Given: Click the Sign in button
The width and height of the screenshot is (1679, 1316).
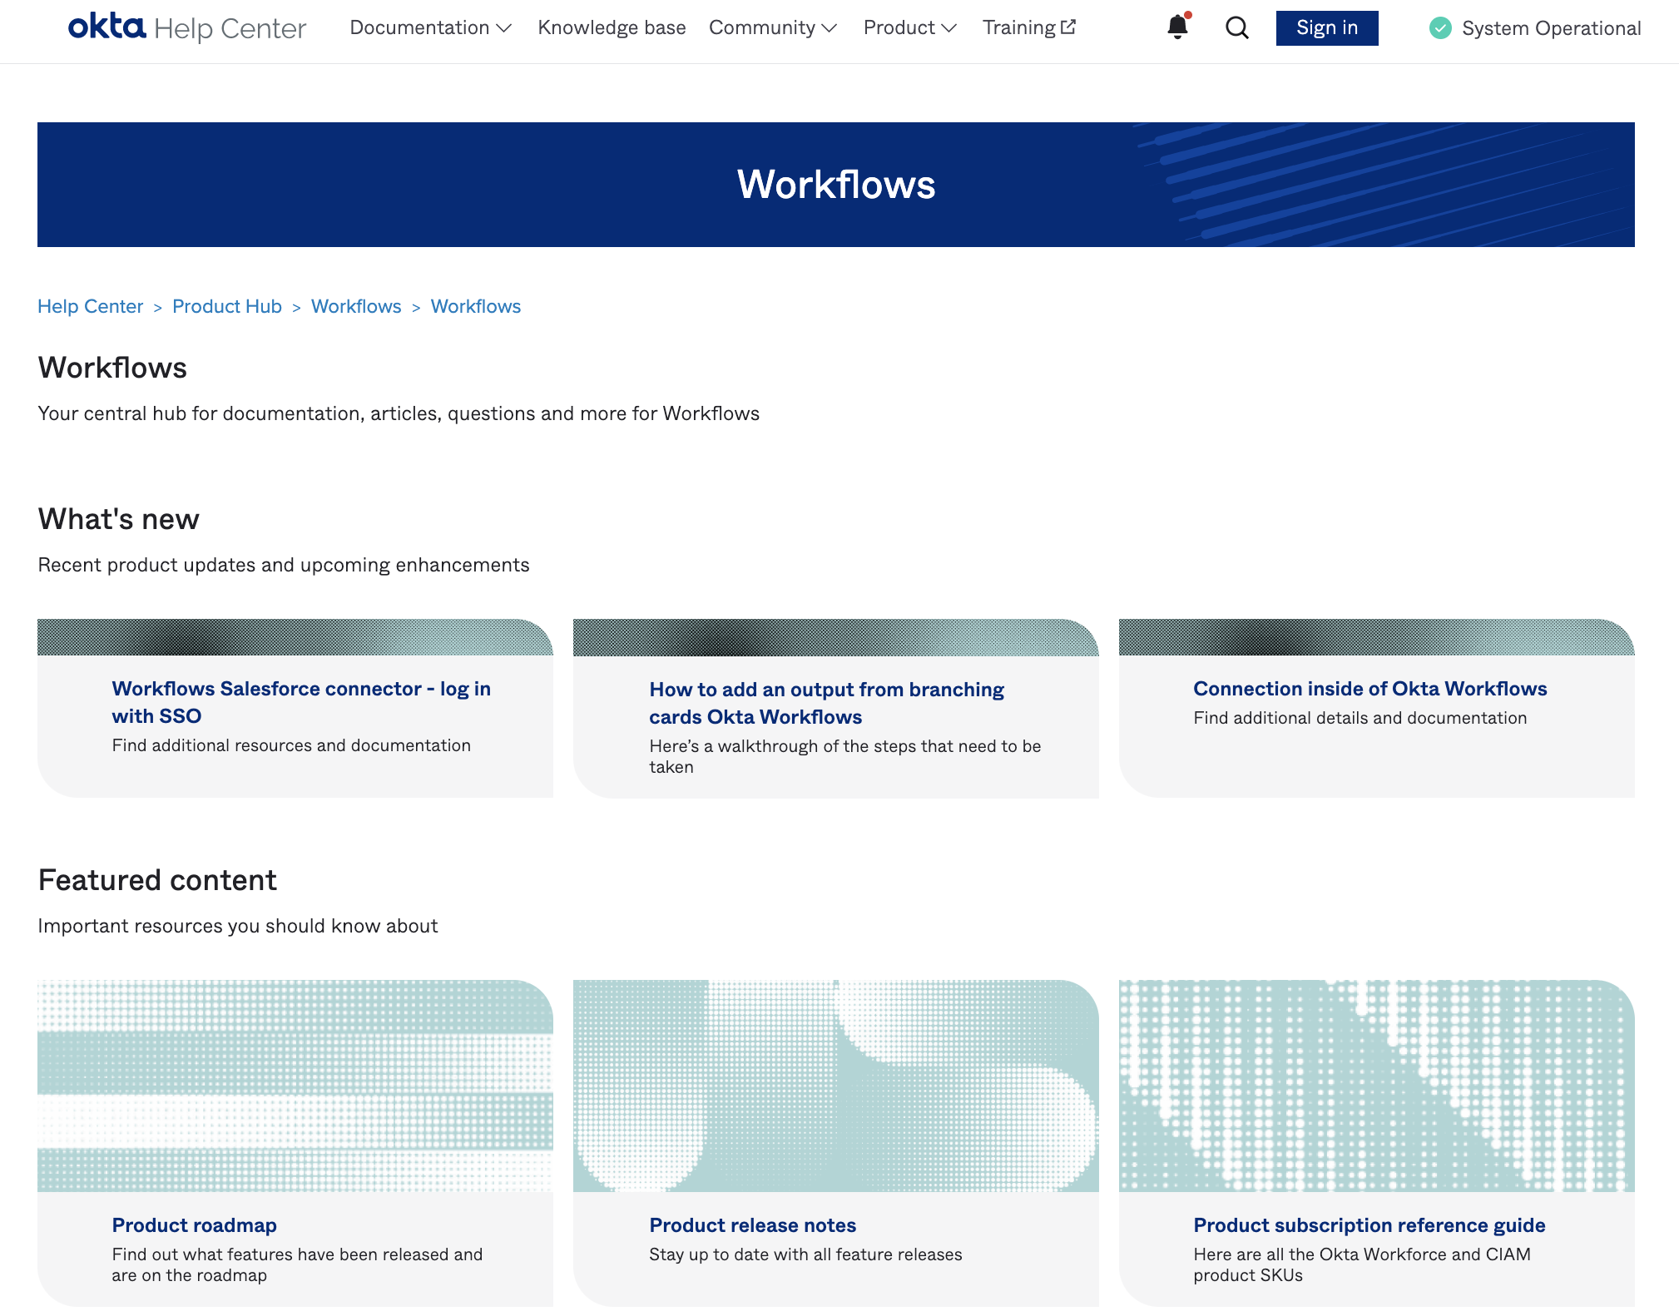Looking at the screenshot, I should (x=1327, y=28).
